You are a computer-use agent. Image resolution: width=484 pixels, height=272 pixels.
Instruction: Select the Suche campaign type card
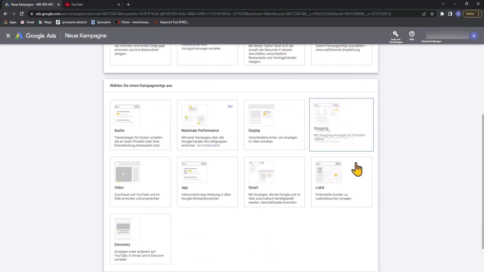pos(140,125)
